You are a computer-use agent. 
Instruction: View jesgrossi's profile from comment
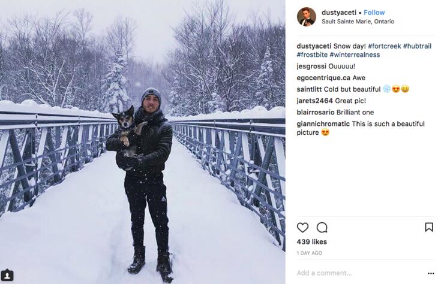tap(311, 67)
